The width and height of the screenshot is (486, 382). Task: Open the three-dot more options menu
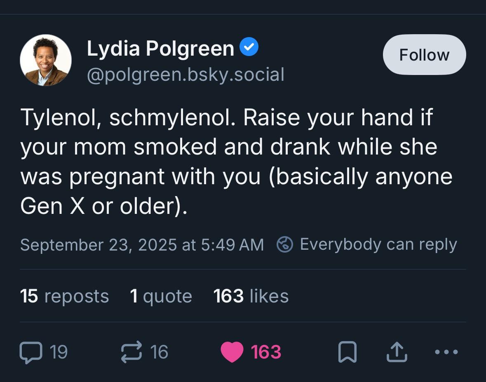coord(446,352)
